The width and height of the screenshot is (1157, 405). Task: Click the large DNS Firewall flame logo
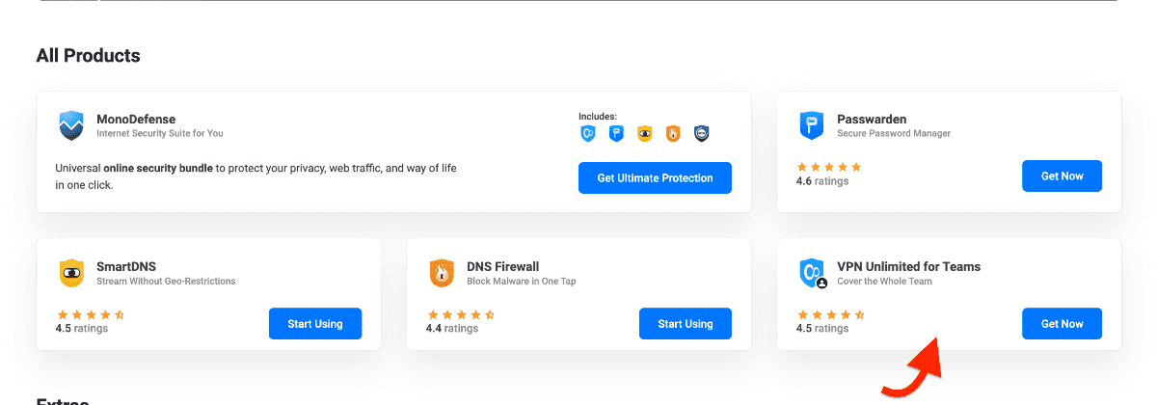[442, 273]
